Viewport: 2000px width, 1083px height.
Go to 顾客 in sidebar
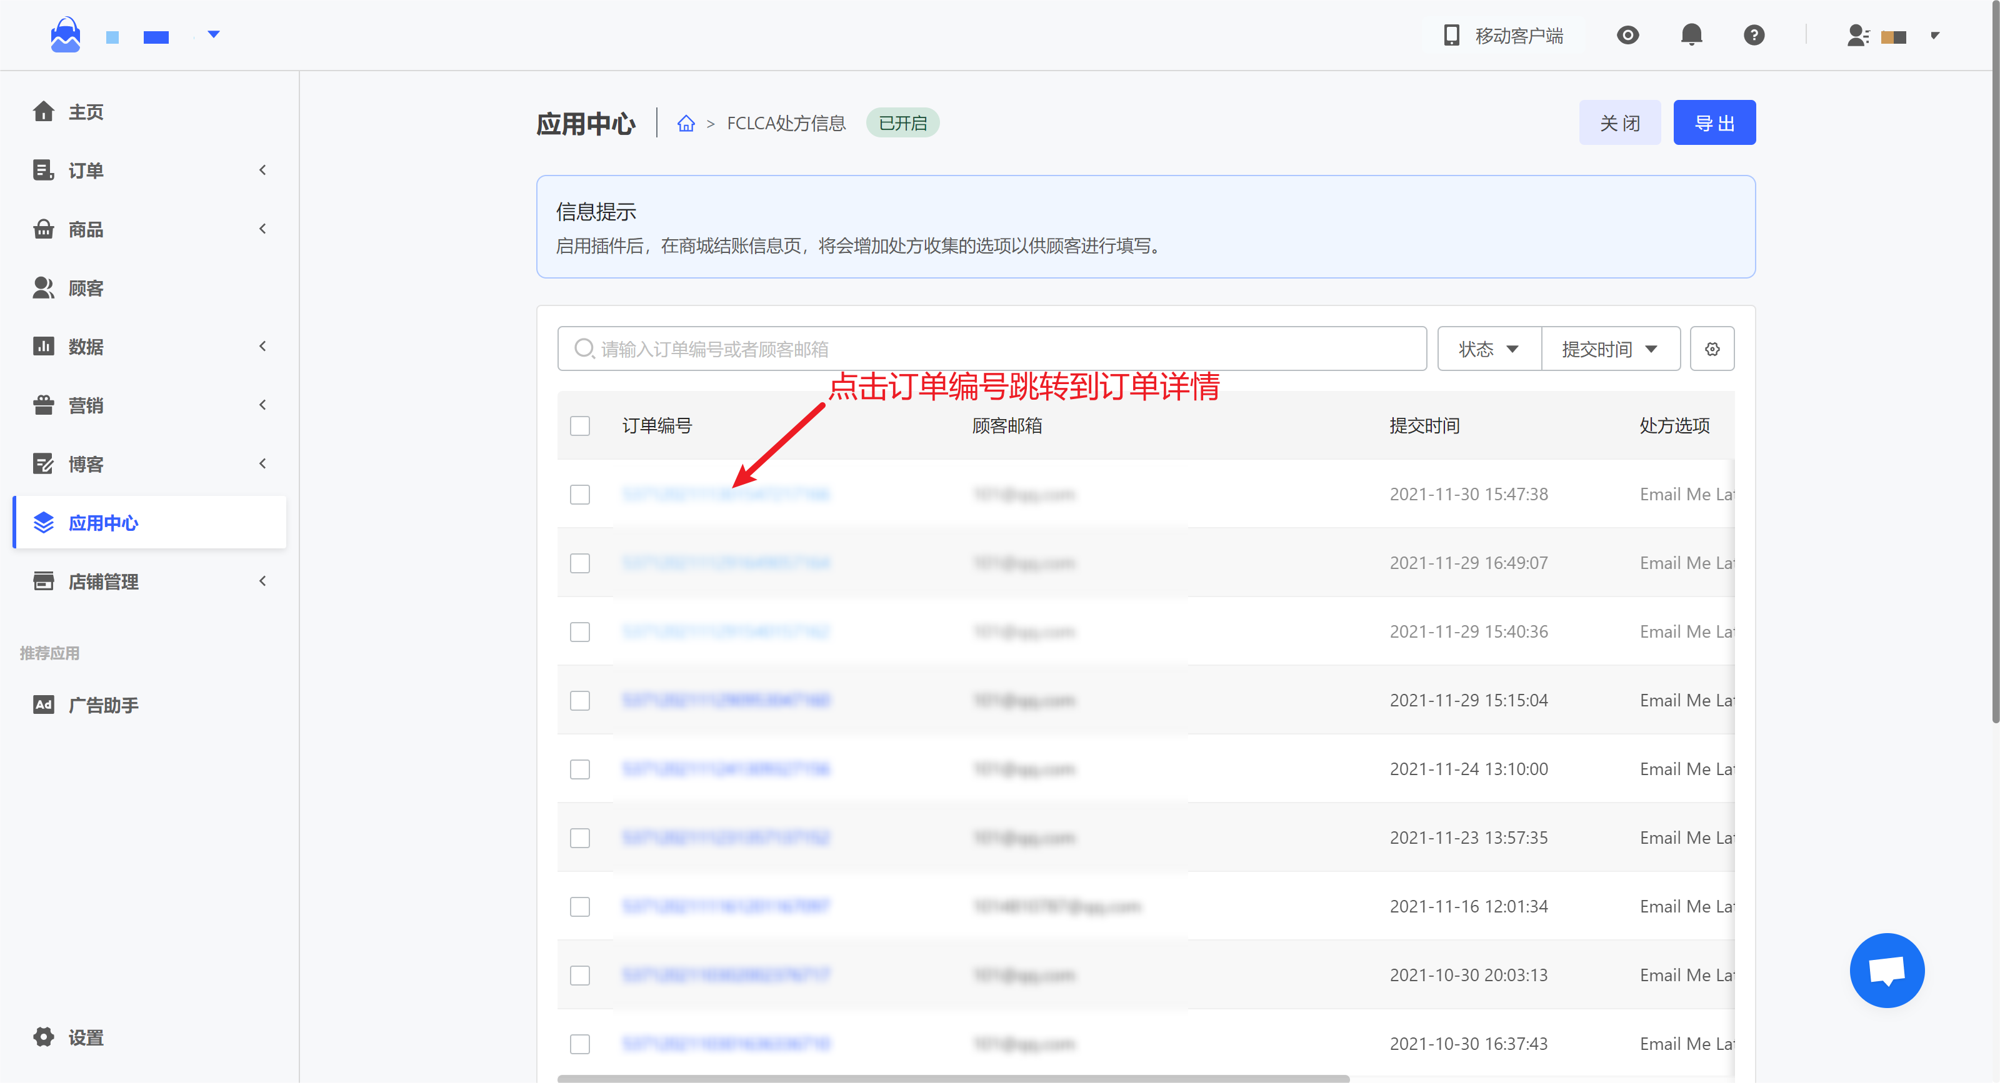[x=86, y=288]
